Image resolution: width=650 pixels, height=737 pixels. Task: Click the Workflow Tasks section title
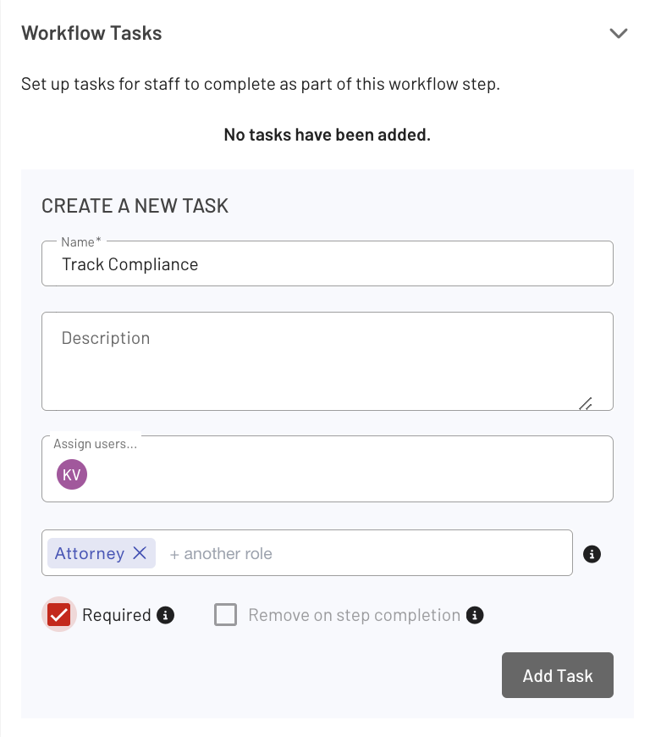(x=91, y=33)
